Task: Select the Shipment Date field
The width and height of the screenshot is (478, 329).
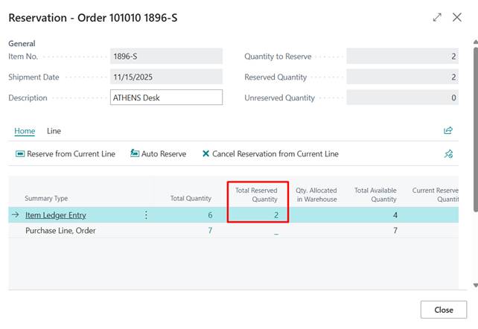Action: pos(165,77)
